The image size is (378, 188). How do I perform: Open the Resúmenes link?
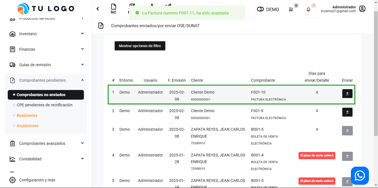pos(27,115)
